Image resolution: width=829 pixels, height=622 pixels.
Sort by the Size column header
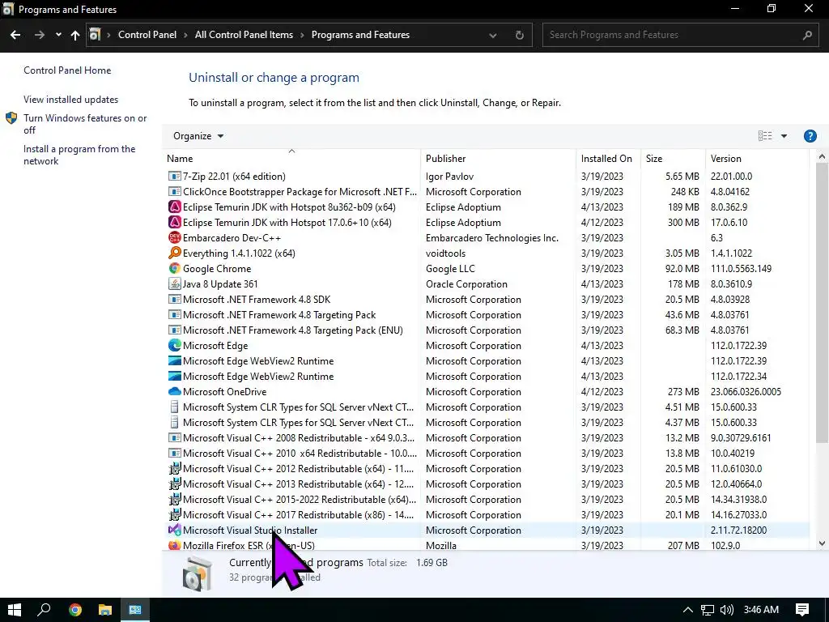click(673, 158)
